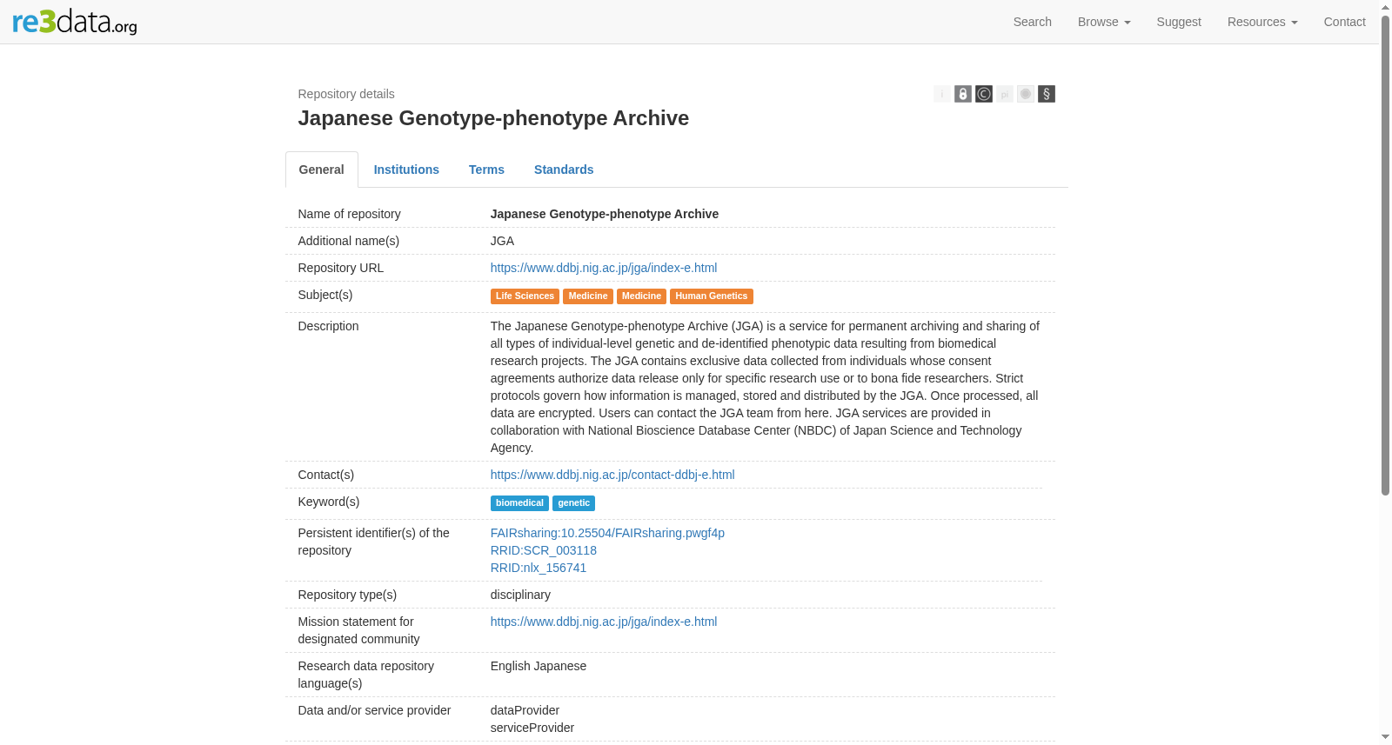Click the lock access badge icon
The image size is (1392, 745).
click(963, 94)
